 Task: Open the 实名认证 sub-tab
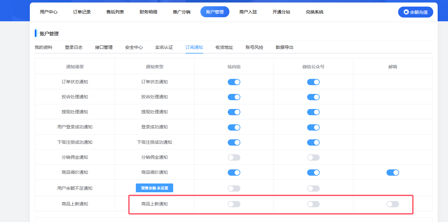[x=164, y=47]
